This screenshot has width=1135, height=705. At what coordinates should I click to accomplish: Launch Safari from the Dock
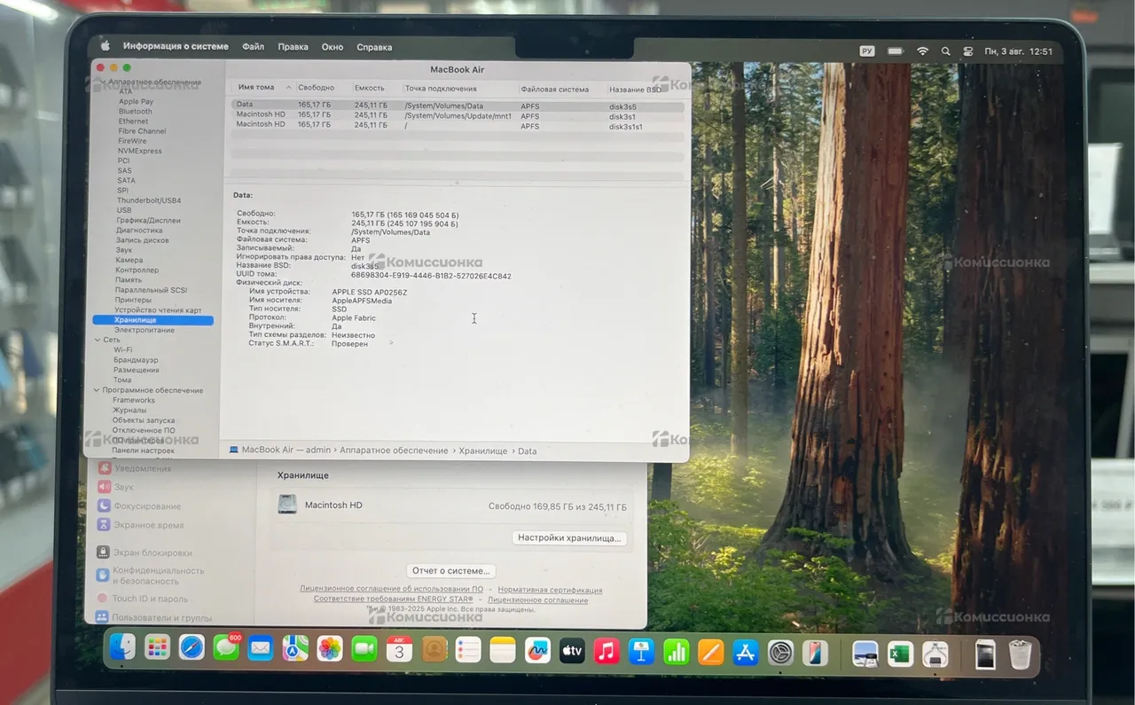(x=192, y=649)
